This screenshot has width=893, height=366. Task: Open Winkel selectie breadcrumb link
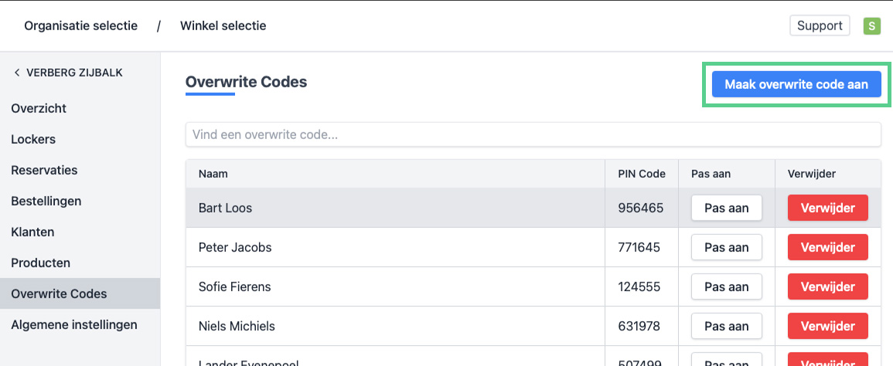(x=223, y=25)
